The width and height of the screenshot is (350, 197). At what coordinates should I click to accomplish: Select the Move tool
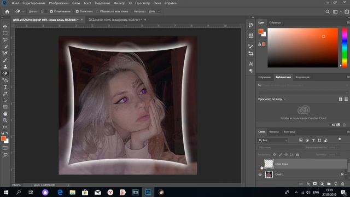click(x=5, y=27)
